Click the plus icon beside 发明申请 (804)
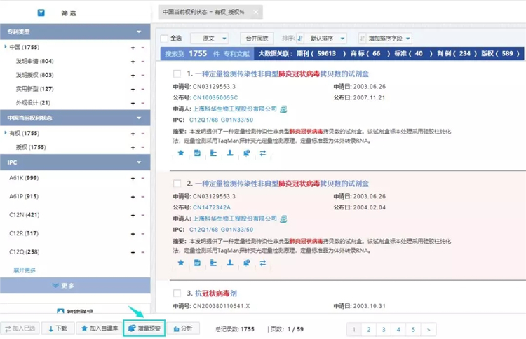This screenshot has height=339, width=526. click(x=133, y=62)
